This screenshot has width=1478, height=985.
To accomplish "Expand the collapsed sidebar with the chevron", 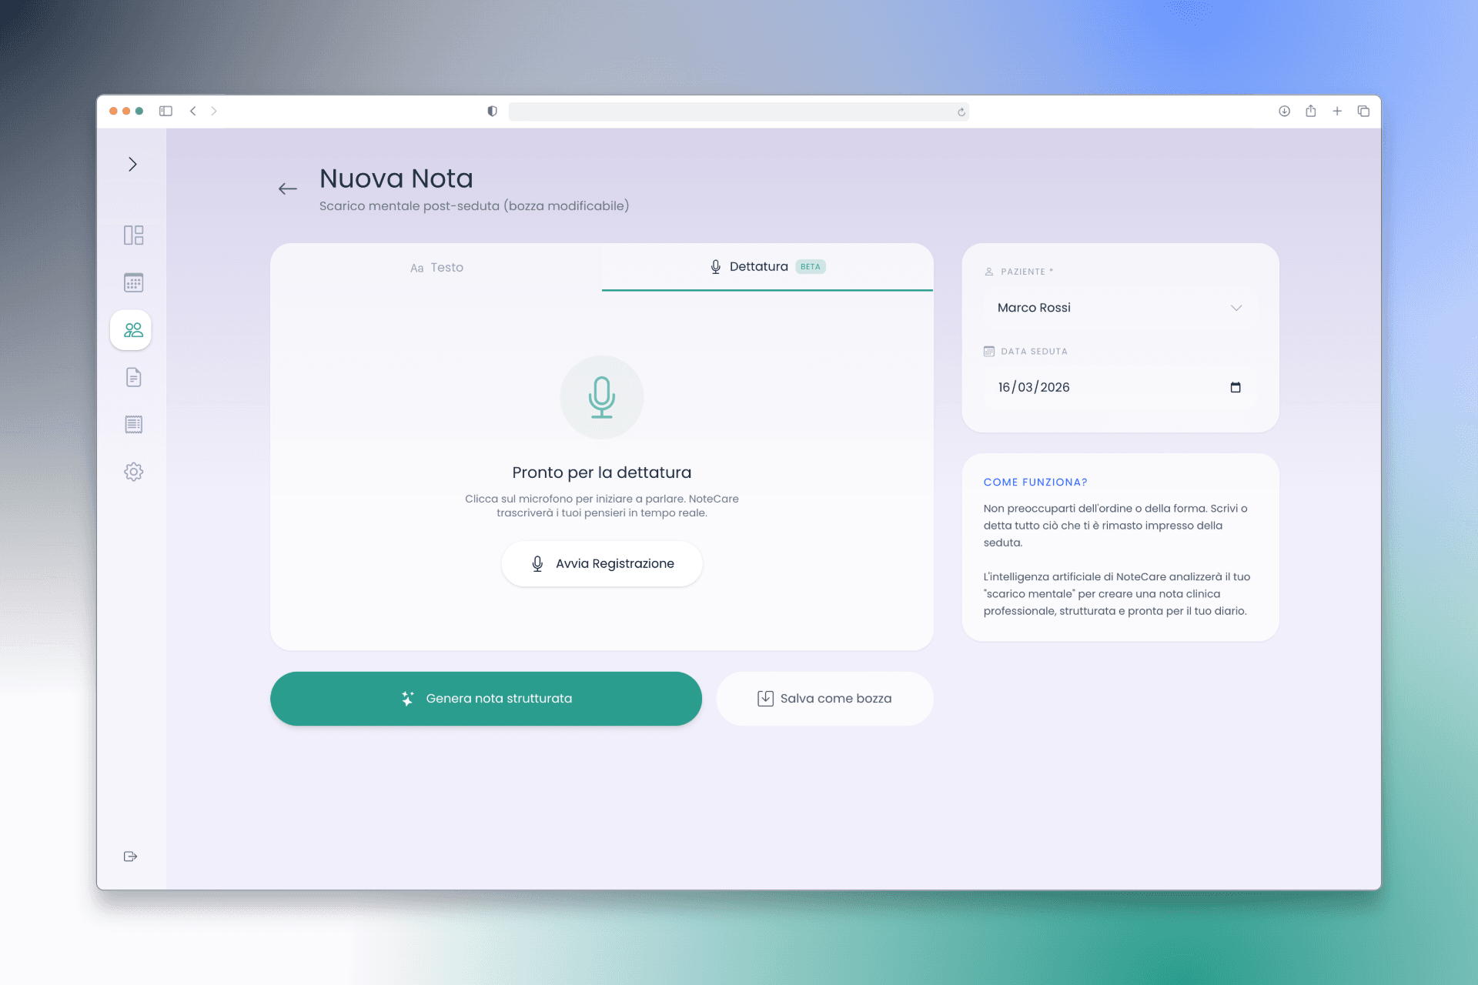I will pyautogui.click(x=132, y=164).
